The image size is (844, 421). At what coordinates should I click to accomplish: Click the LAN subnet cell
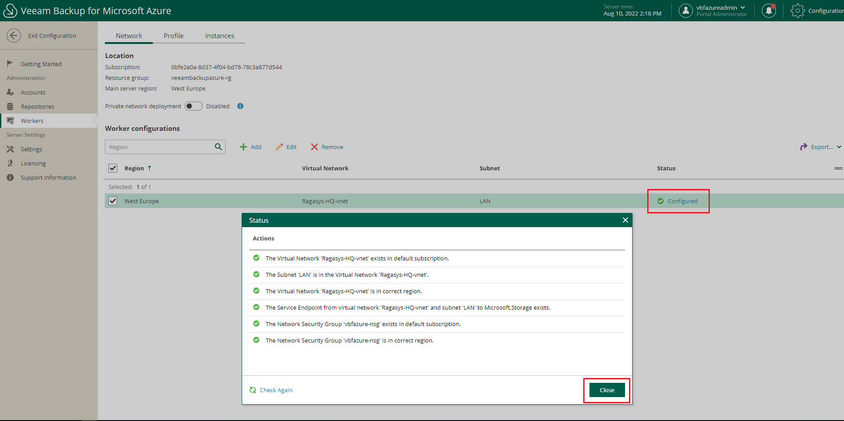(x=485, y=201)
